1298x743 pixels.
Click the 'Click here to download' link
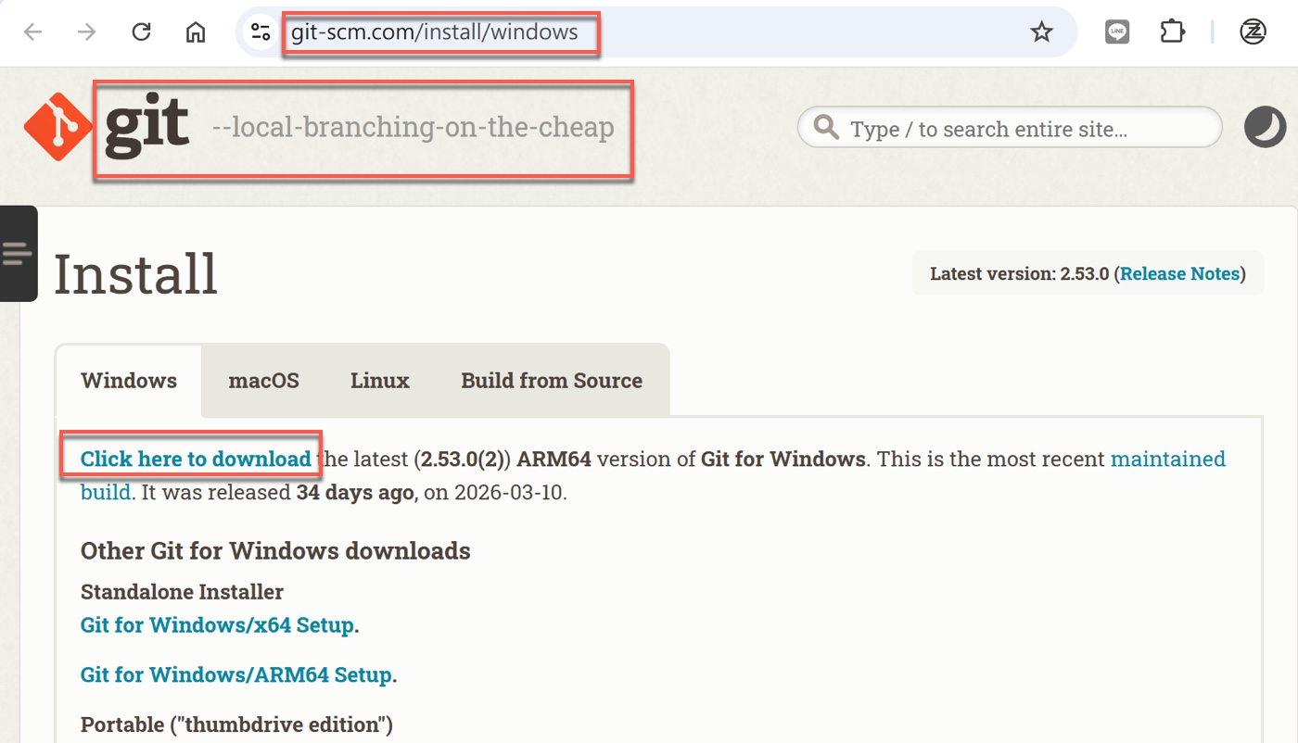[x=196, y=459]
